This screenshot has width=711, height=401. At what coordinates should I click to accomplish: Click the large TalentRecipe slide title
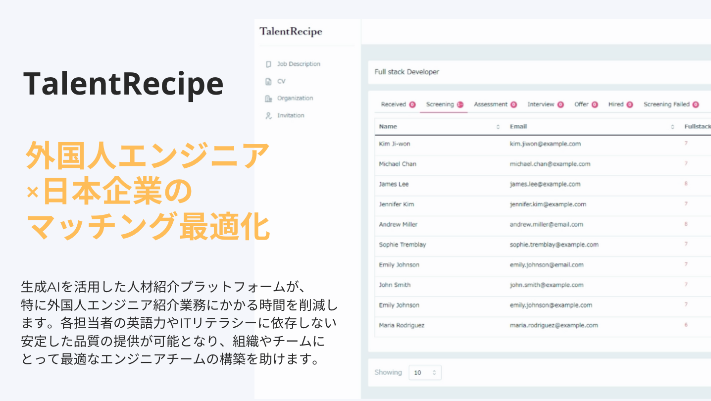123,84
